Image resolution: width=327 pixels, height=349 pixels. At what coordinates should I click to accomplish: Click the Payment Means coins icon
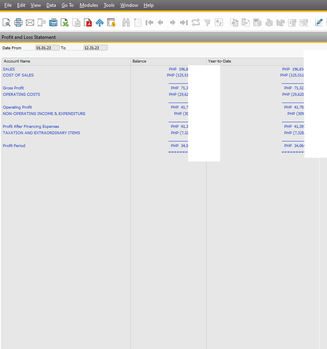click(269, 22)
